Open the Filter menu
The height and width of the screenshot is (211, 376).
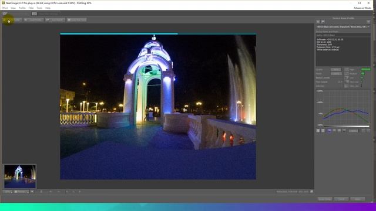coord(31,8)
